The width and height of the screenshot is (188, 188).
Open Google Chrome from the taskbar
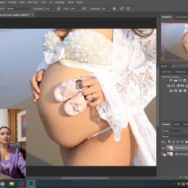tap(2, 184)
